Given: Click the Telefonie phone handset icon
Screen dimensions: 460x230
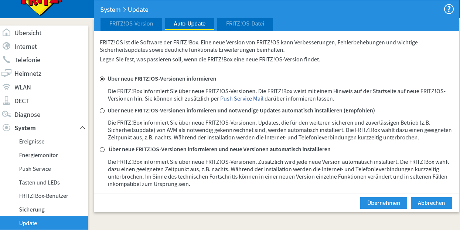Looking at the screenshot, I should [6, 60].
